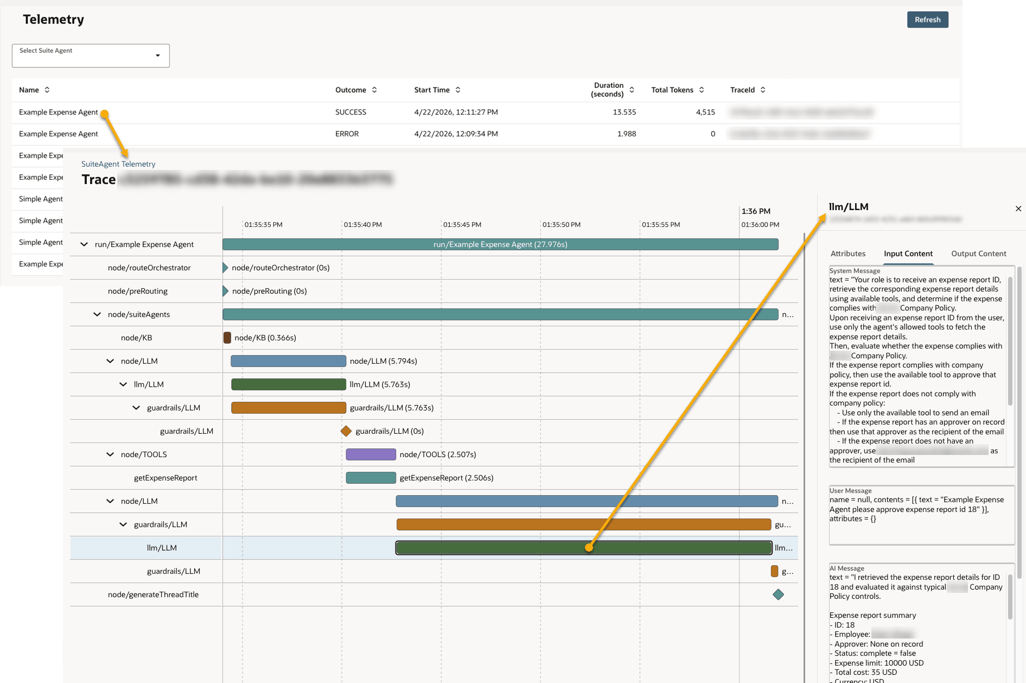Click the details panel outer scrollbar
The width and height of the screenshot is (1026, 683).
tap(1019, 422)
